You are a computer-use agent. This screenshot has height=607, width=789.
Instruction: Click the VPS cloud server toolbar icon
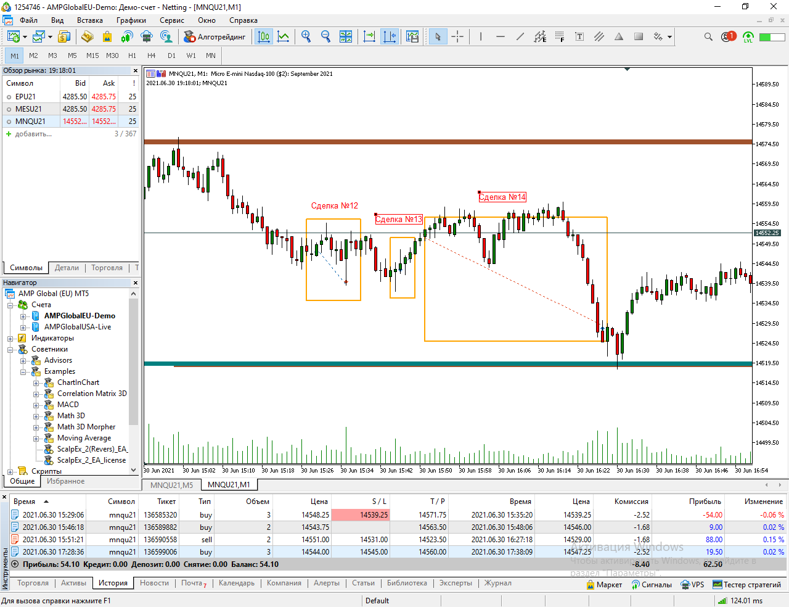(x=147, y=37)
